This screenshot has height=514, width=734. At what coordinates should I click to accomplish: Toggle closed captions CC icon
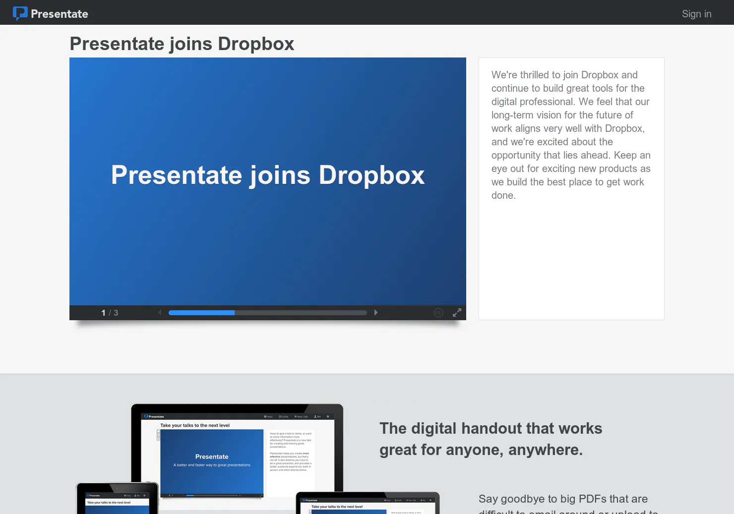coord(438,312)
